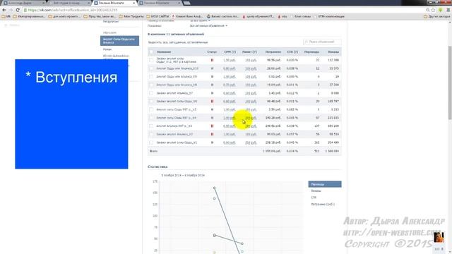Image resolution: width=452 pixels, height=254 pixels.
Task: Edit CPM '1.50 руб.' of first ad
Action: coord(230,60)
